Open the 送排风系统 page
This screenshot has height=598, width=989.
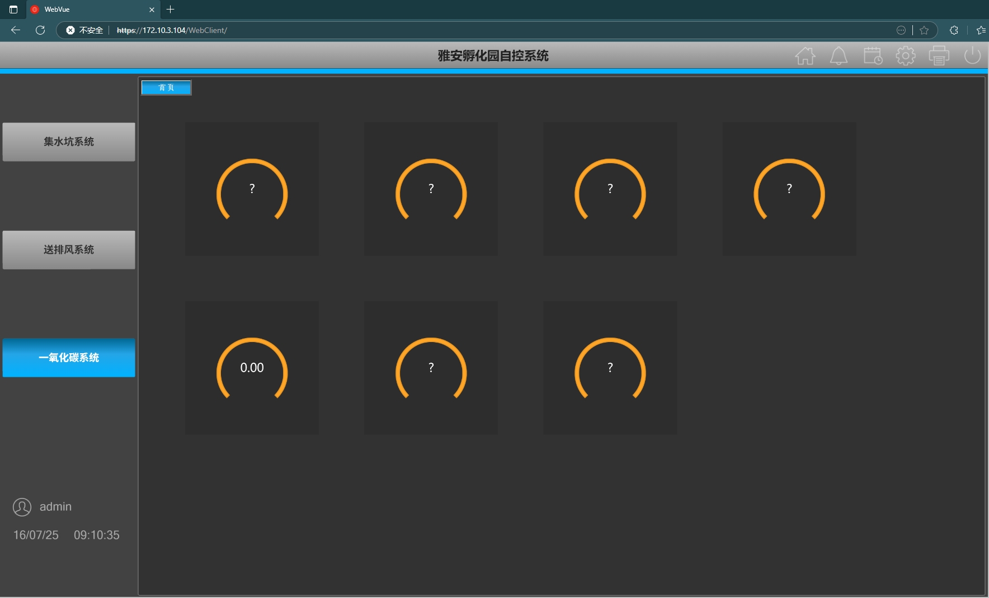click(x=69, y=250)
